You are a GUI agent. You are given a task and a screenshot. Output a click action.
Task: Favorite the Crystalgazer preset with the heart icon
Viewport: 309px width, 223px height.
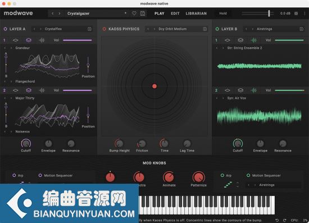134,13
